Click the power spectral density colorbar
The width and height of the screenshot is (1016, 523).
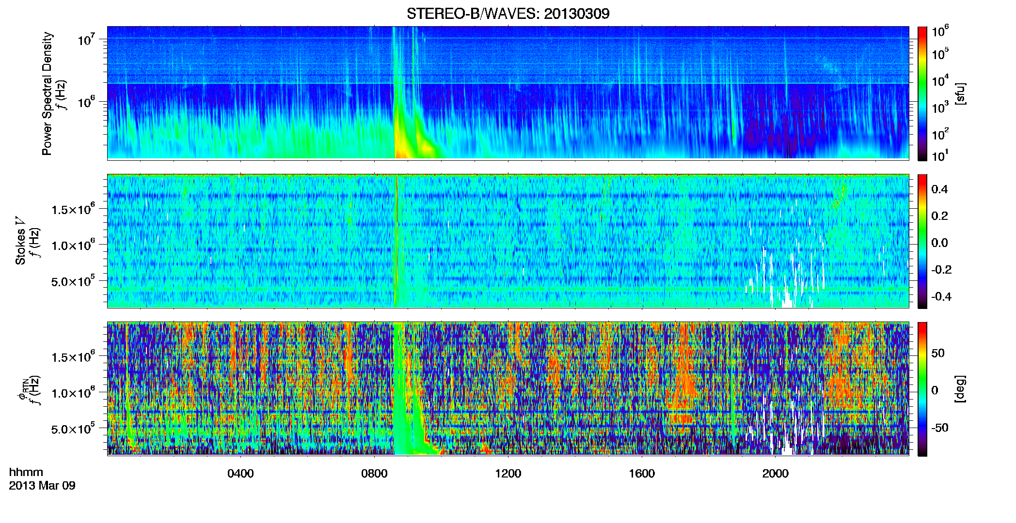coord(922,93)
